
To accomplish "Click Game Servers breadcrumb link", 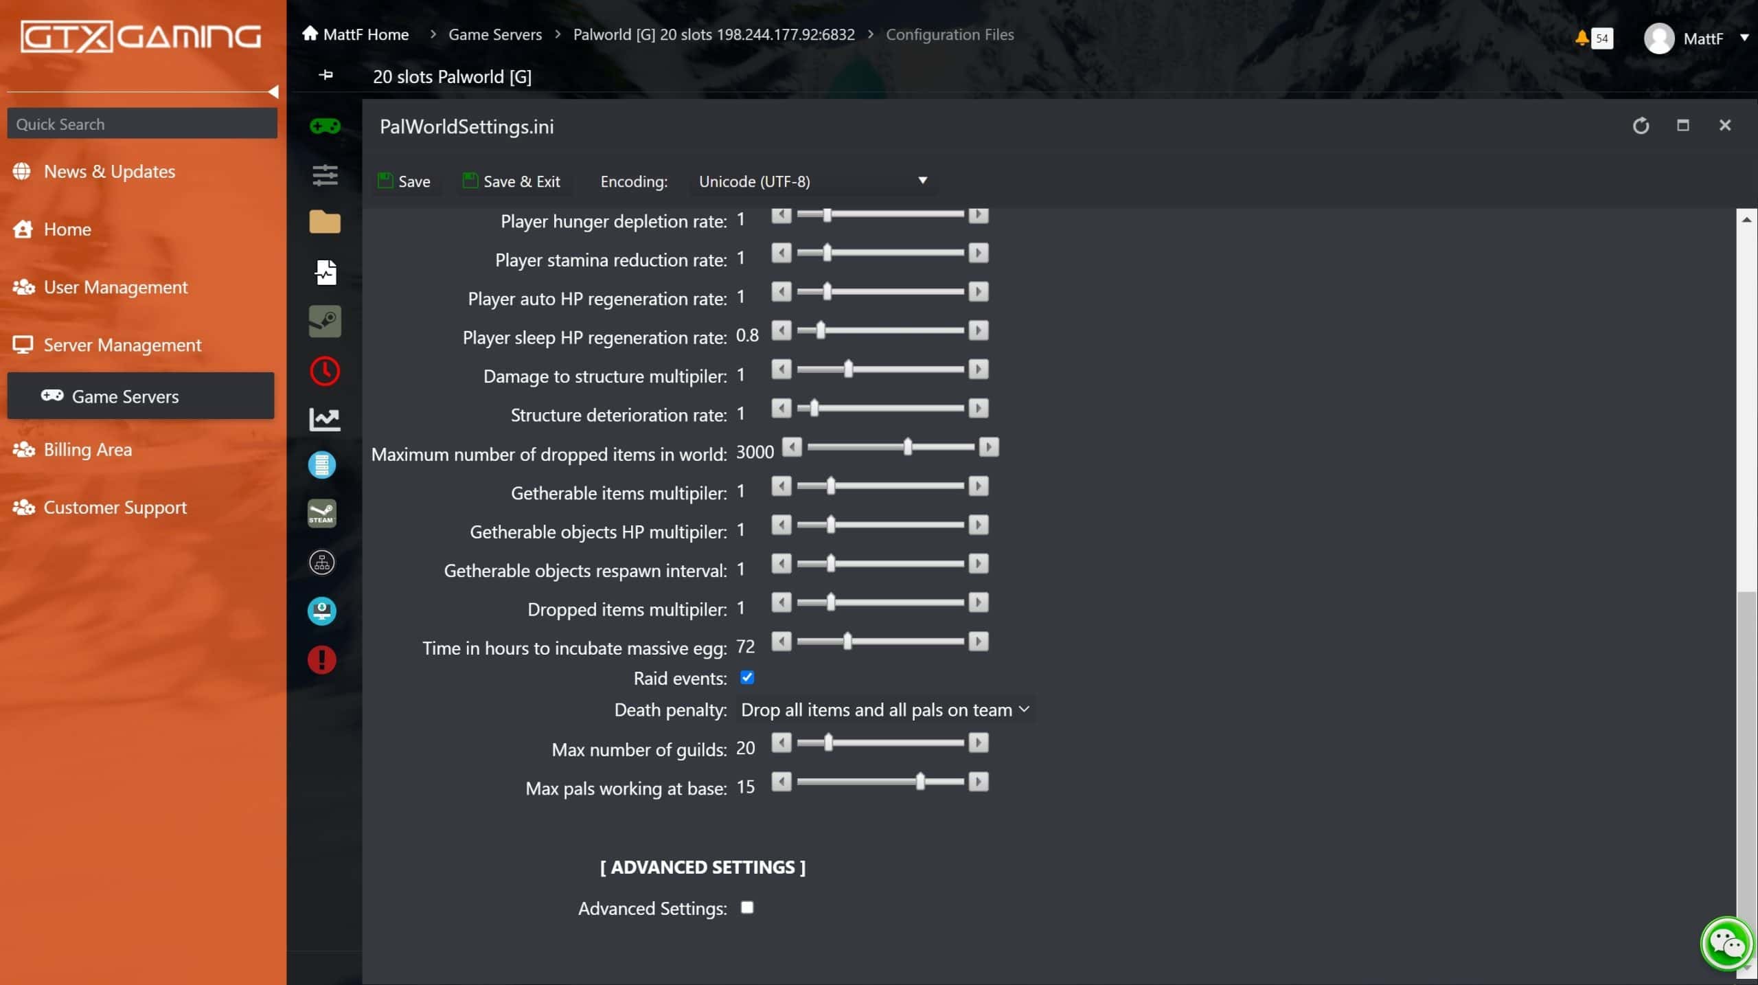I will pyautogui.click(x=495, y=34).
